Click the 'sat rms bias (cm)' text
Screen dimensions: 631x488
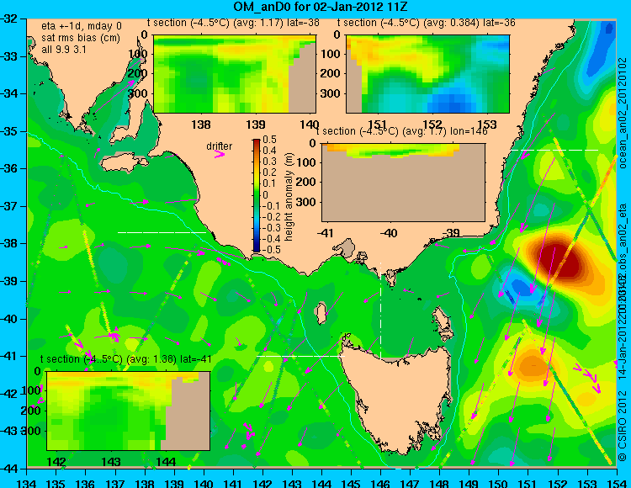81,38
